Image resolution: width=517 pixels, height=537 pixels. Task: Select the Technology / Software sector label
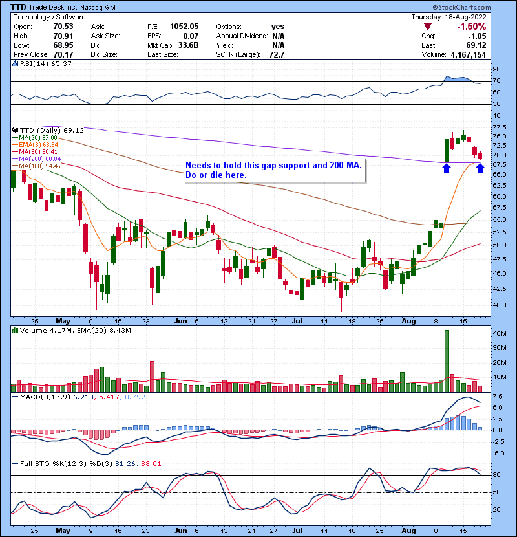pyautogui.click(x=50, y=17)
